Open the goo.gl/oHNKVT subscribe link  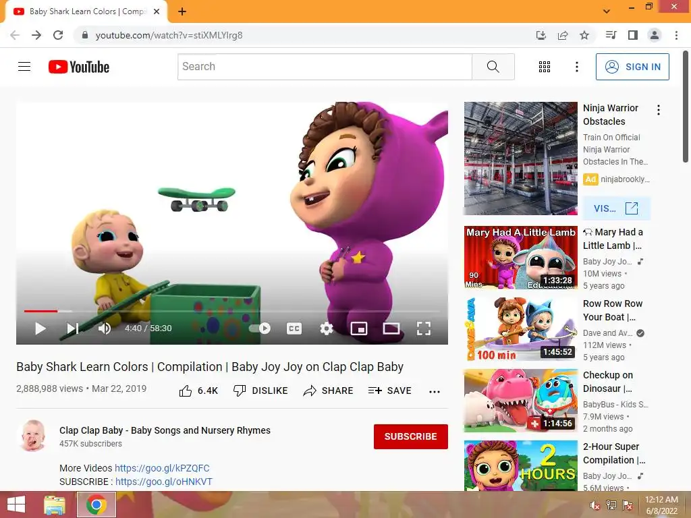[x=164, y=482]
